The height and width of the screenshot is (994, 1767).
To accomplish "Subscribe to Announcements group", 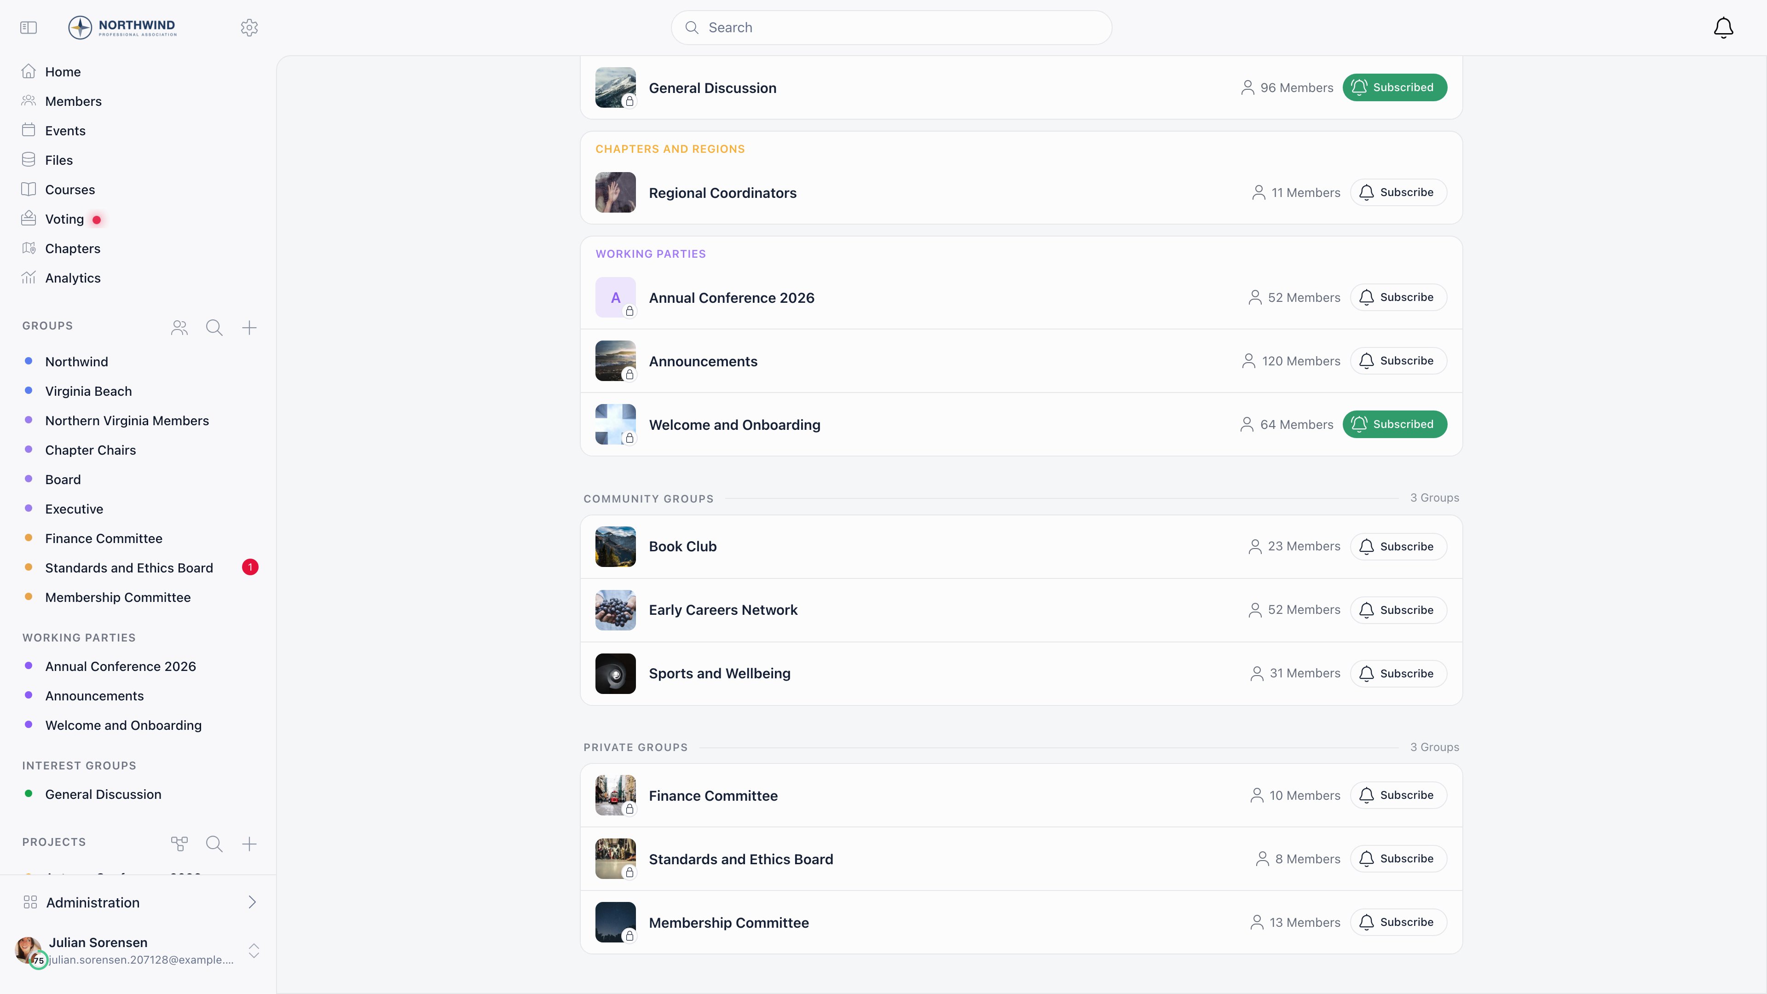I will pyautogui.click(x=1398, y=361).
